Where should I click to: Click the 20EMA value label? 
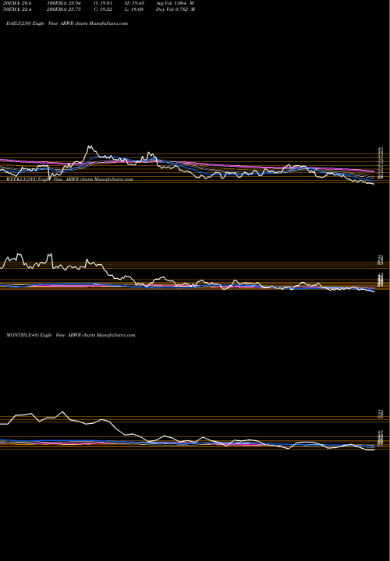click(x=17, y=3)
